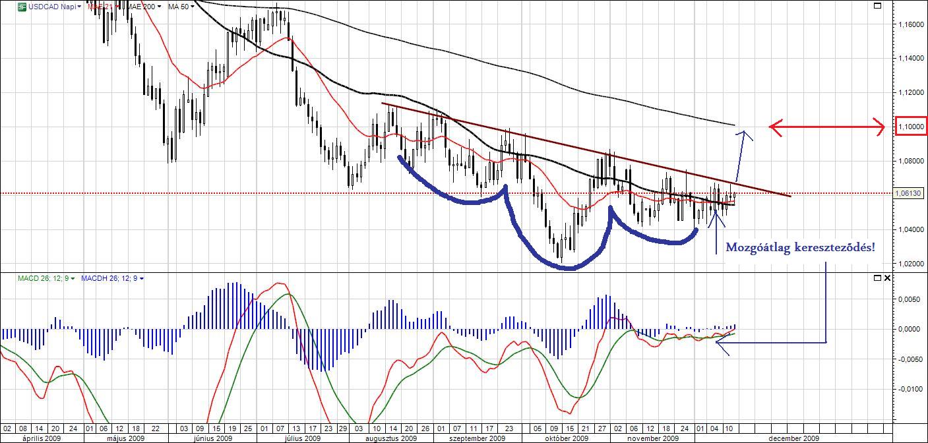The width and height of the screenshot is (928, 443).
Task: Maximize the main price chart panel
Action: click(x=877, y=6)
